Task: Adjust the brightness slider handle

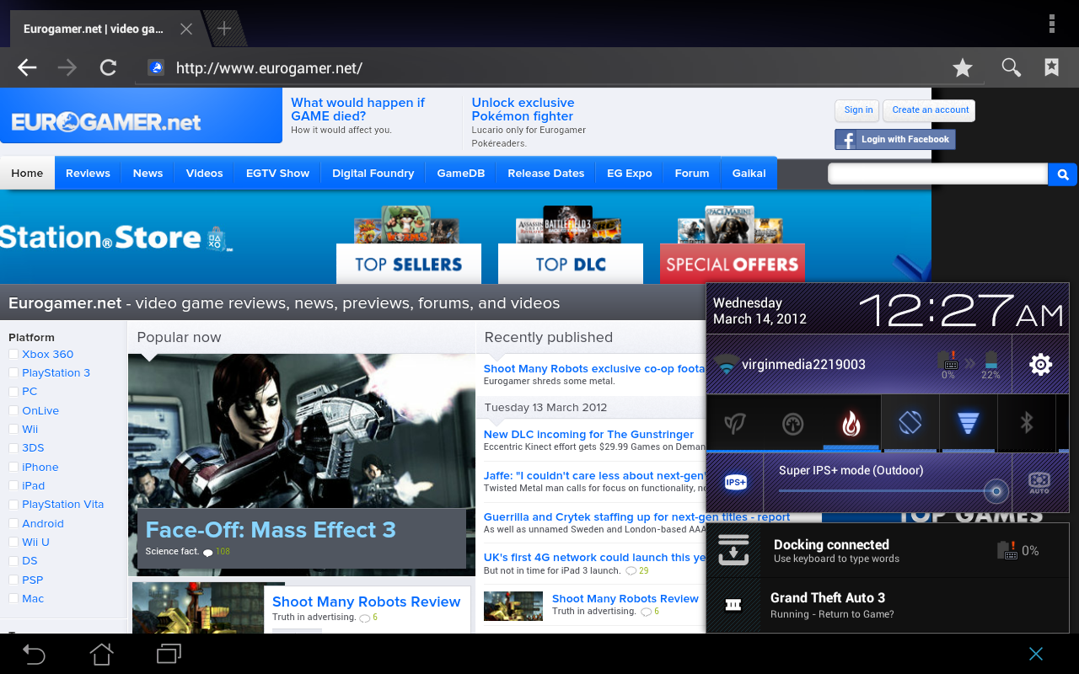Action: point(996,490)
